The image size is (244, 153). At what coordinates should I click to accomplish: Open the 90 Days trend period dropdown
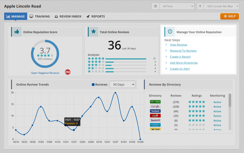(122, 85)
